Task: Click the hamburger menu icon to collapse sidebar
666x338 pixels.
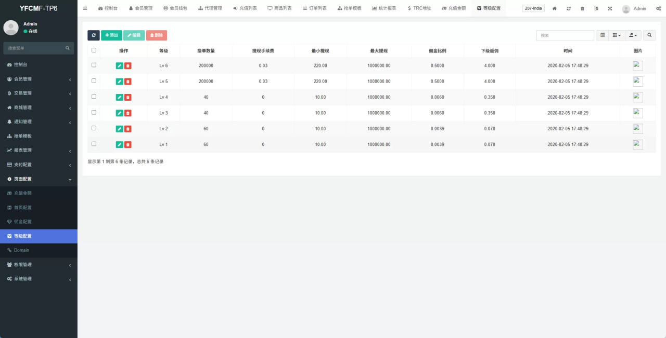Action: point(85,8)
